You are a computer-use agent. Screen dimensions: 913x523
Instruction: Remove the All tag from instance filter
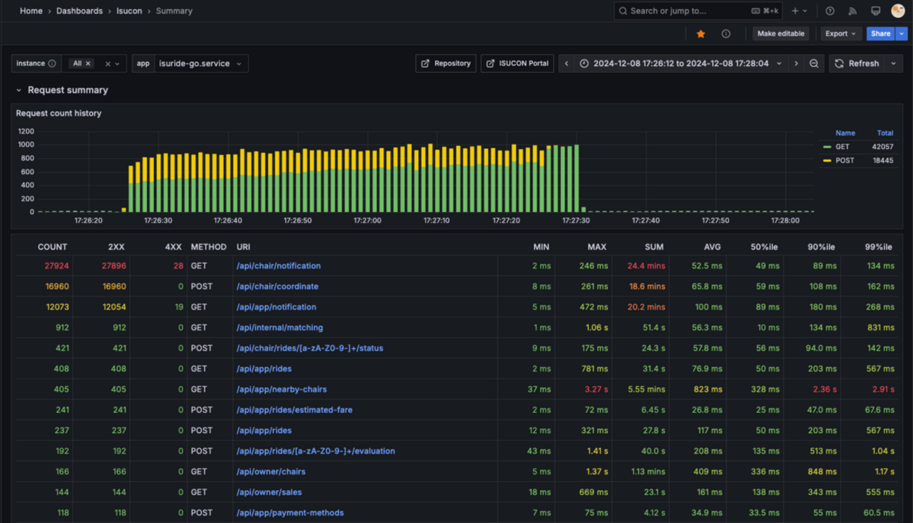click(x=88, y=63)
